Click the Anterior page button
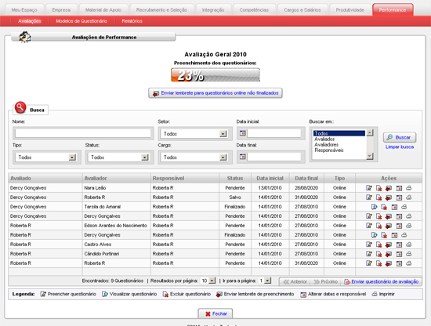This screenshot has height=326, width=431. pyautogui.click(x=295, y=282)
